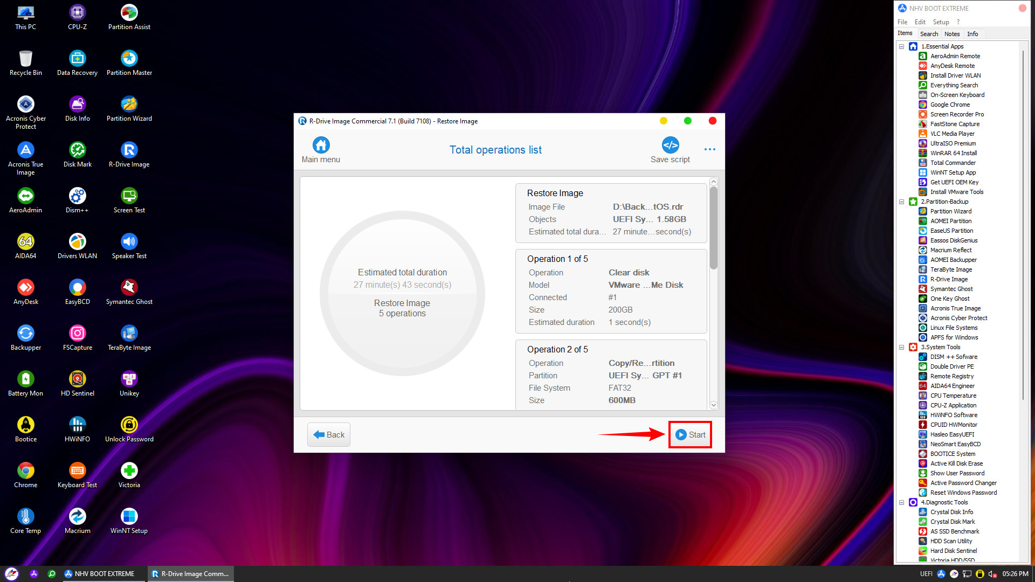Open the three-dots more options menu

[x=709, y=149]
